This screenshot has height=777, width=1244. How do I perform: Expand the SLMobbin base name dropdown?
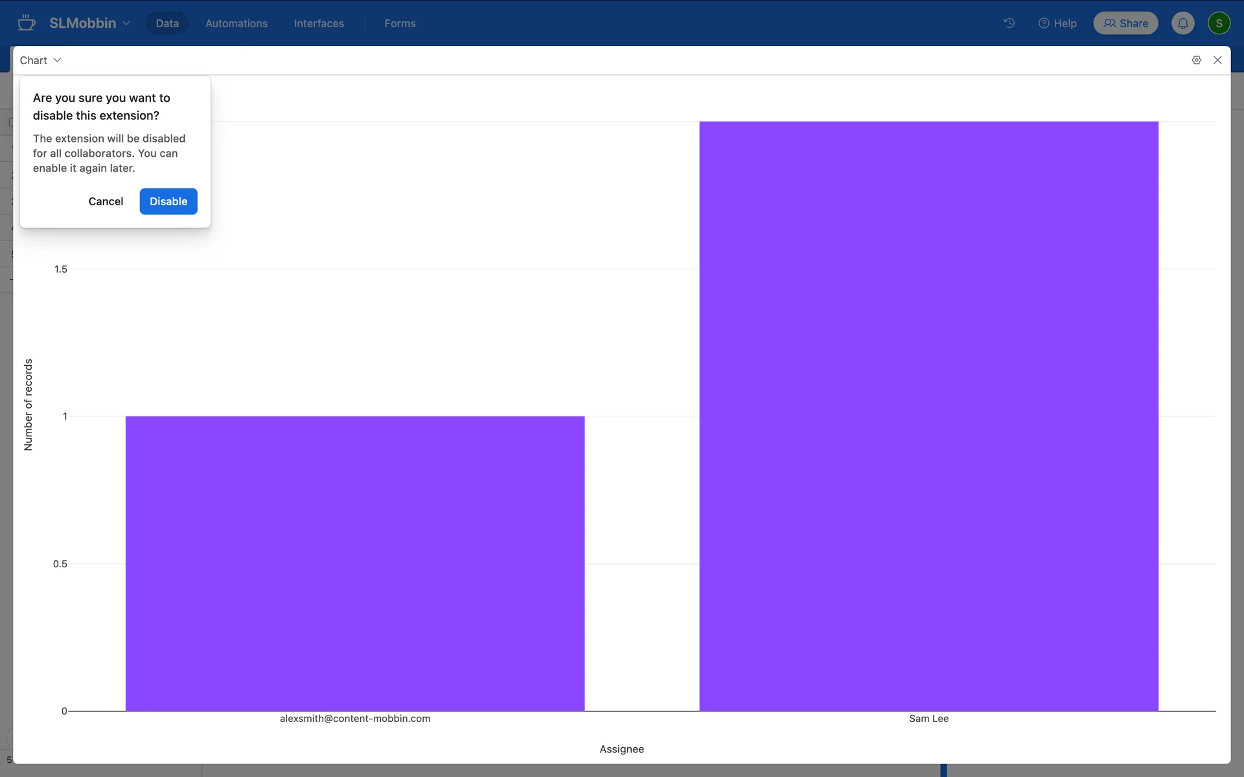pos(126,23)
